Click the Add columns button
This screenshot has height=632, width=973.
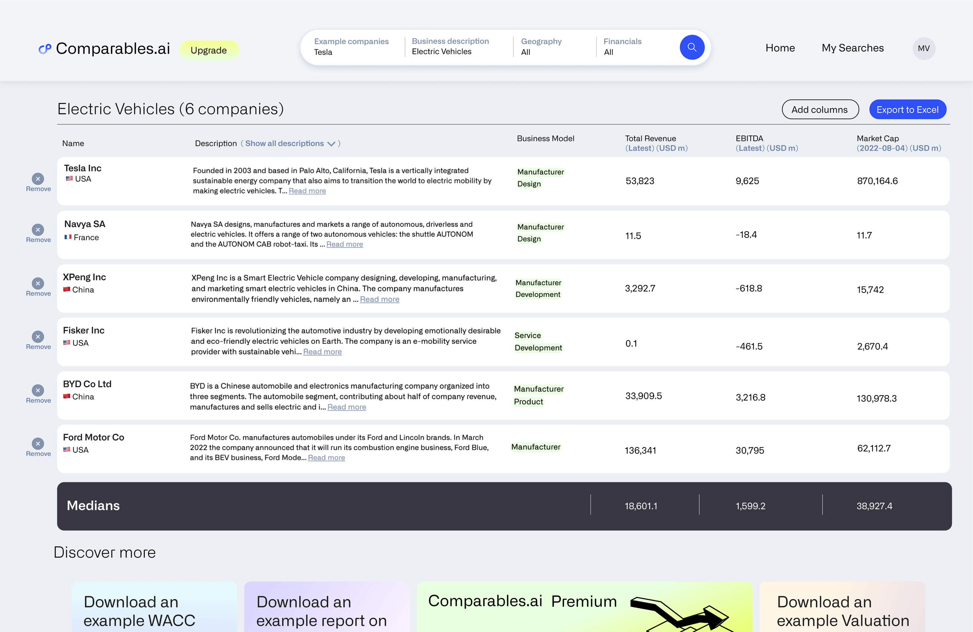pyautogui.click(x=820, y=109)
